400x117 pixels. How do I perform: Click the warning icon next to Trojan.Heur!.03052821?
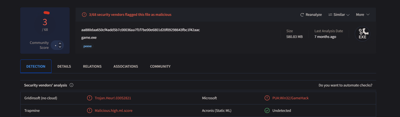89,98
